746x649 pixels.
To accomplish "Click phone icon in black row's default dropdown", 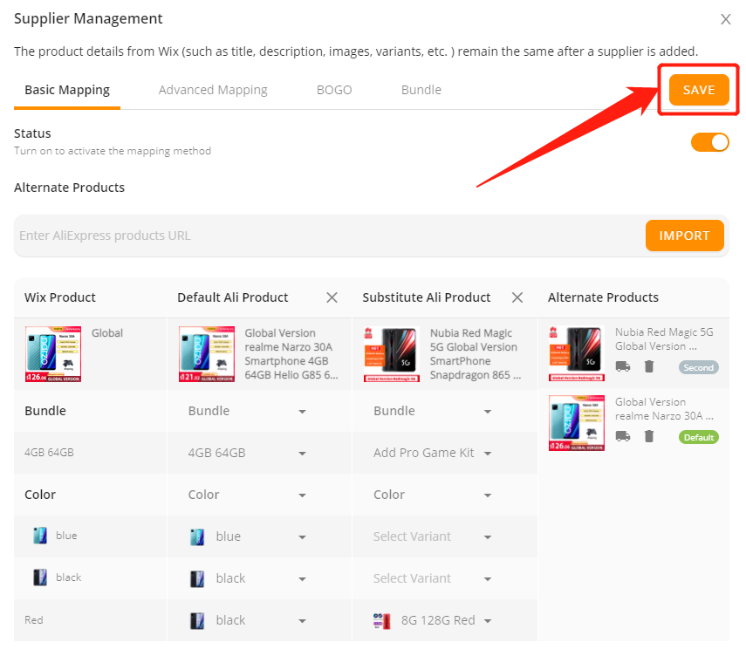I will 197,578.
